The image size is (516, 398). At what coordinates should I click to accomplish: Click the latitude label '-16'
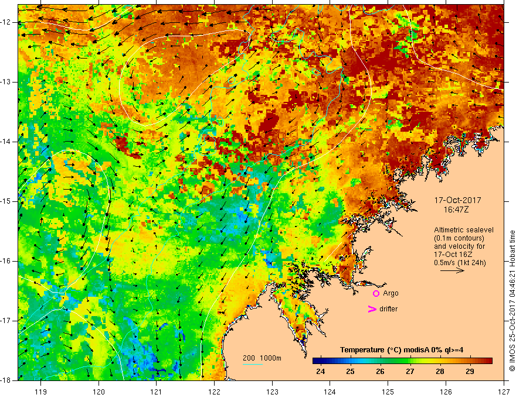(6, 261)
